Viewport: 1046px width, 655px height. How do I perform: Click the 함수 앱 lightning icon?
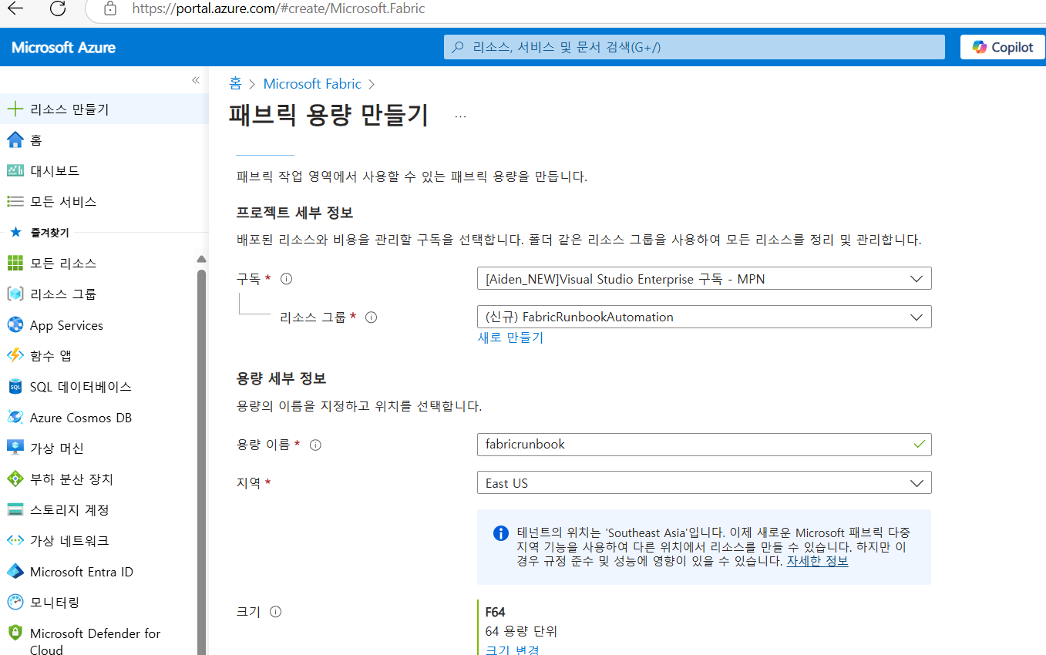15,355
